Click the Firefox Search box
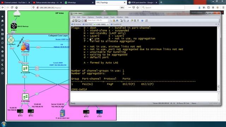226x127 pixels. (163, 7)
